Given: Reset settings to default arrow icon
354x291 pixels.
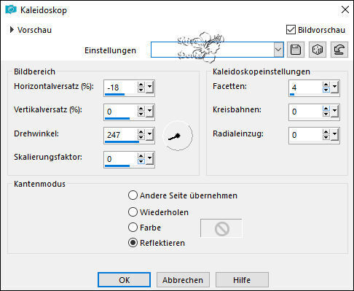Looking at the screenshot, I should [339, 50].
